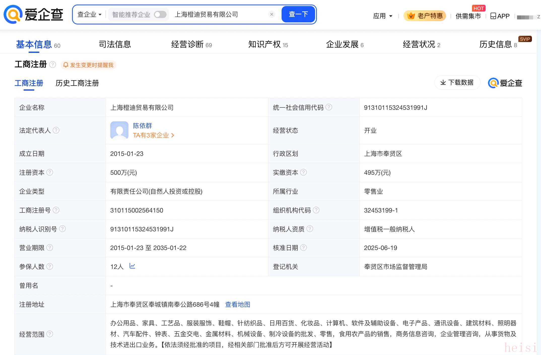Image resolution: width=541 pixels, height=355 pixels.
Task: Toggle the 智能推荐企业 switch
Action: point(160,15)
